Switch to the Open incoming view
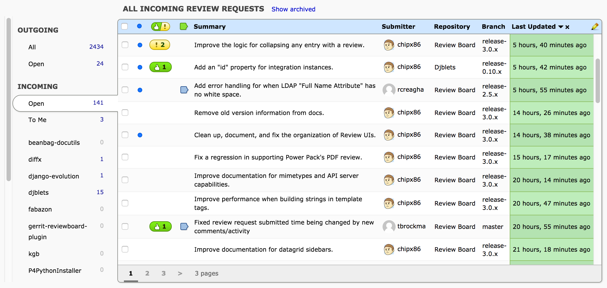The height and width of the screenshot is (288, 607). click(36, 103)
